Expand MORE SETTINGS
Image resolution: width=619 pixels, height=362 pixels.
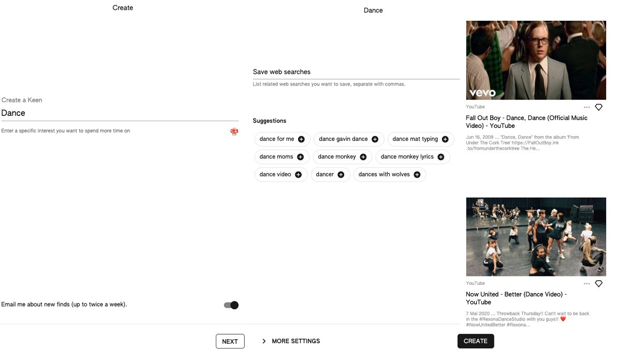point(296,341)
